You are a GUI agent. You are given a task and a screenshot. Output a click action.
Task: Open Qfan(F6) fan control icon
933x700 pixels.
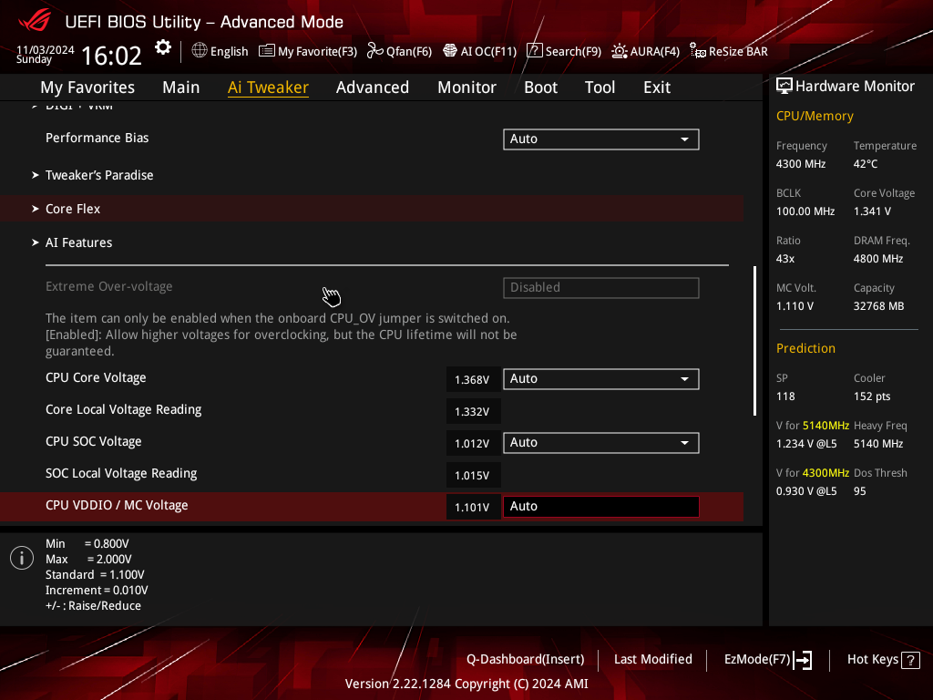coord(374,51)
